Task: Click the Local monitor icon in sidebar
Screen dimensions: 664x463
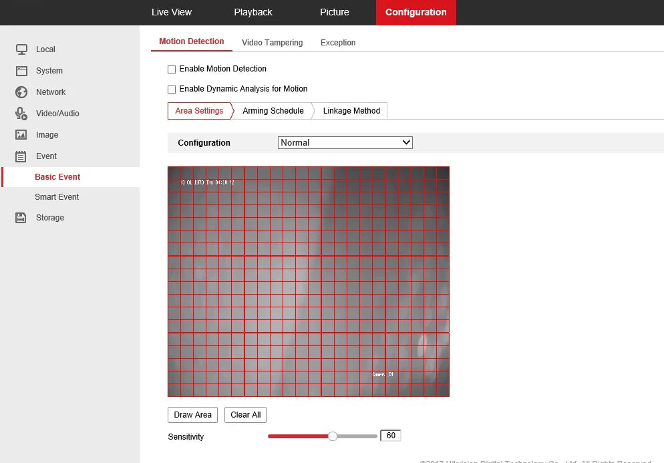Action: coord(21,49)
